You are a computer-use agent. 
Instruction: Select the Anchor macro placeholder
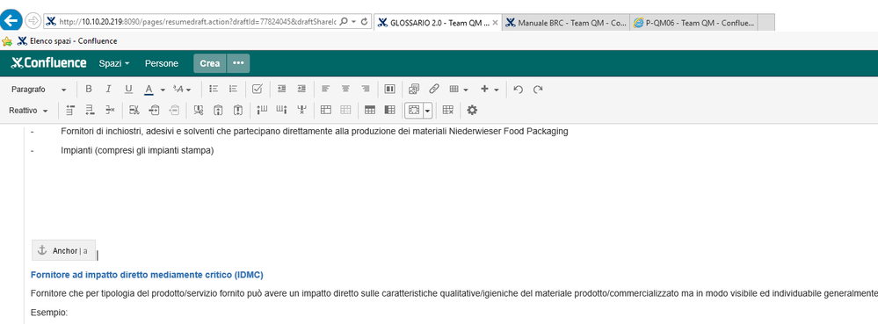[x=64, y=251]
